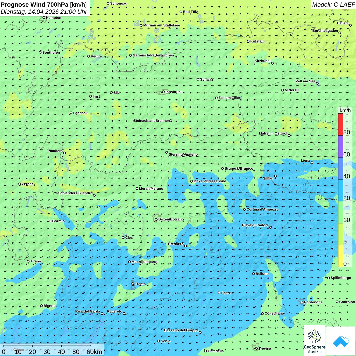Click the Kempten city marker

tap(44, 18)
